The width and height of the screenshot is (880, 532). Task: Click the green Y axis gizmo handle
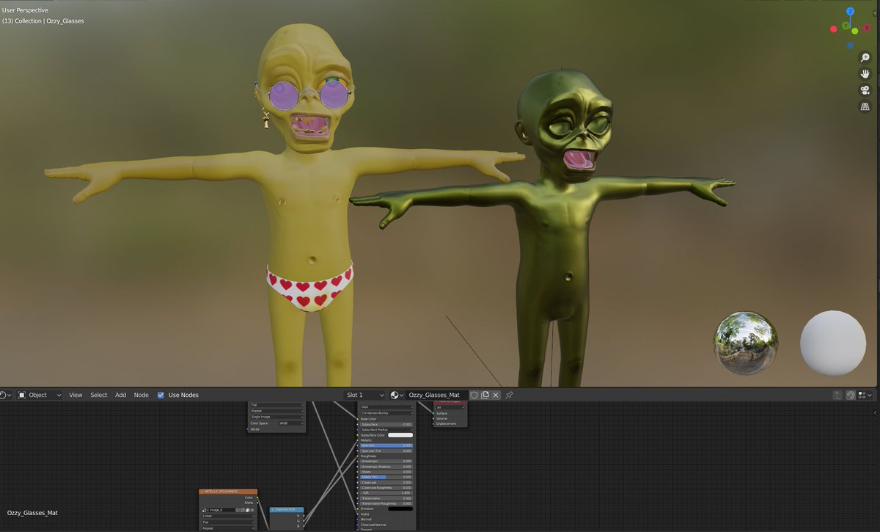point(846,26)
